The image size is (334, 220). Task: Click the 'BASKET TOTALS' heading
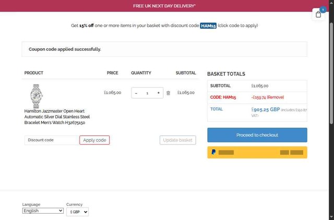pyautogui.click(x=226, y=74)
